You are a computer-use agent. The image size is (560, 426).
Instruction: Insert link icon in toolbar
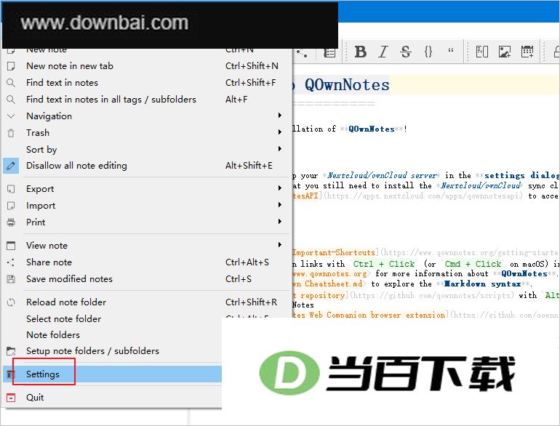coord(481,52)
